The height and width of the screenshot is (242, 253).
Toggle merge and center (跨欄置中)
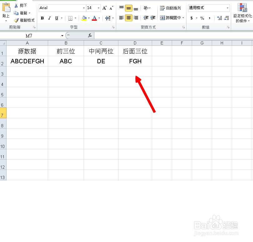[x=171, y=18]
